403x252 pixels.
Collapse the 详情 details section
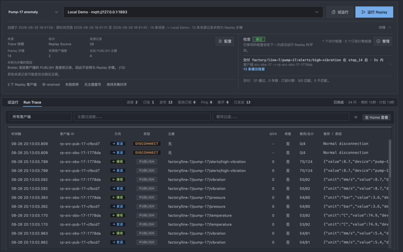(x=385, y=28)
